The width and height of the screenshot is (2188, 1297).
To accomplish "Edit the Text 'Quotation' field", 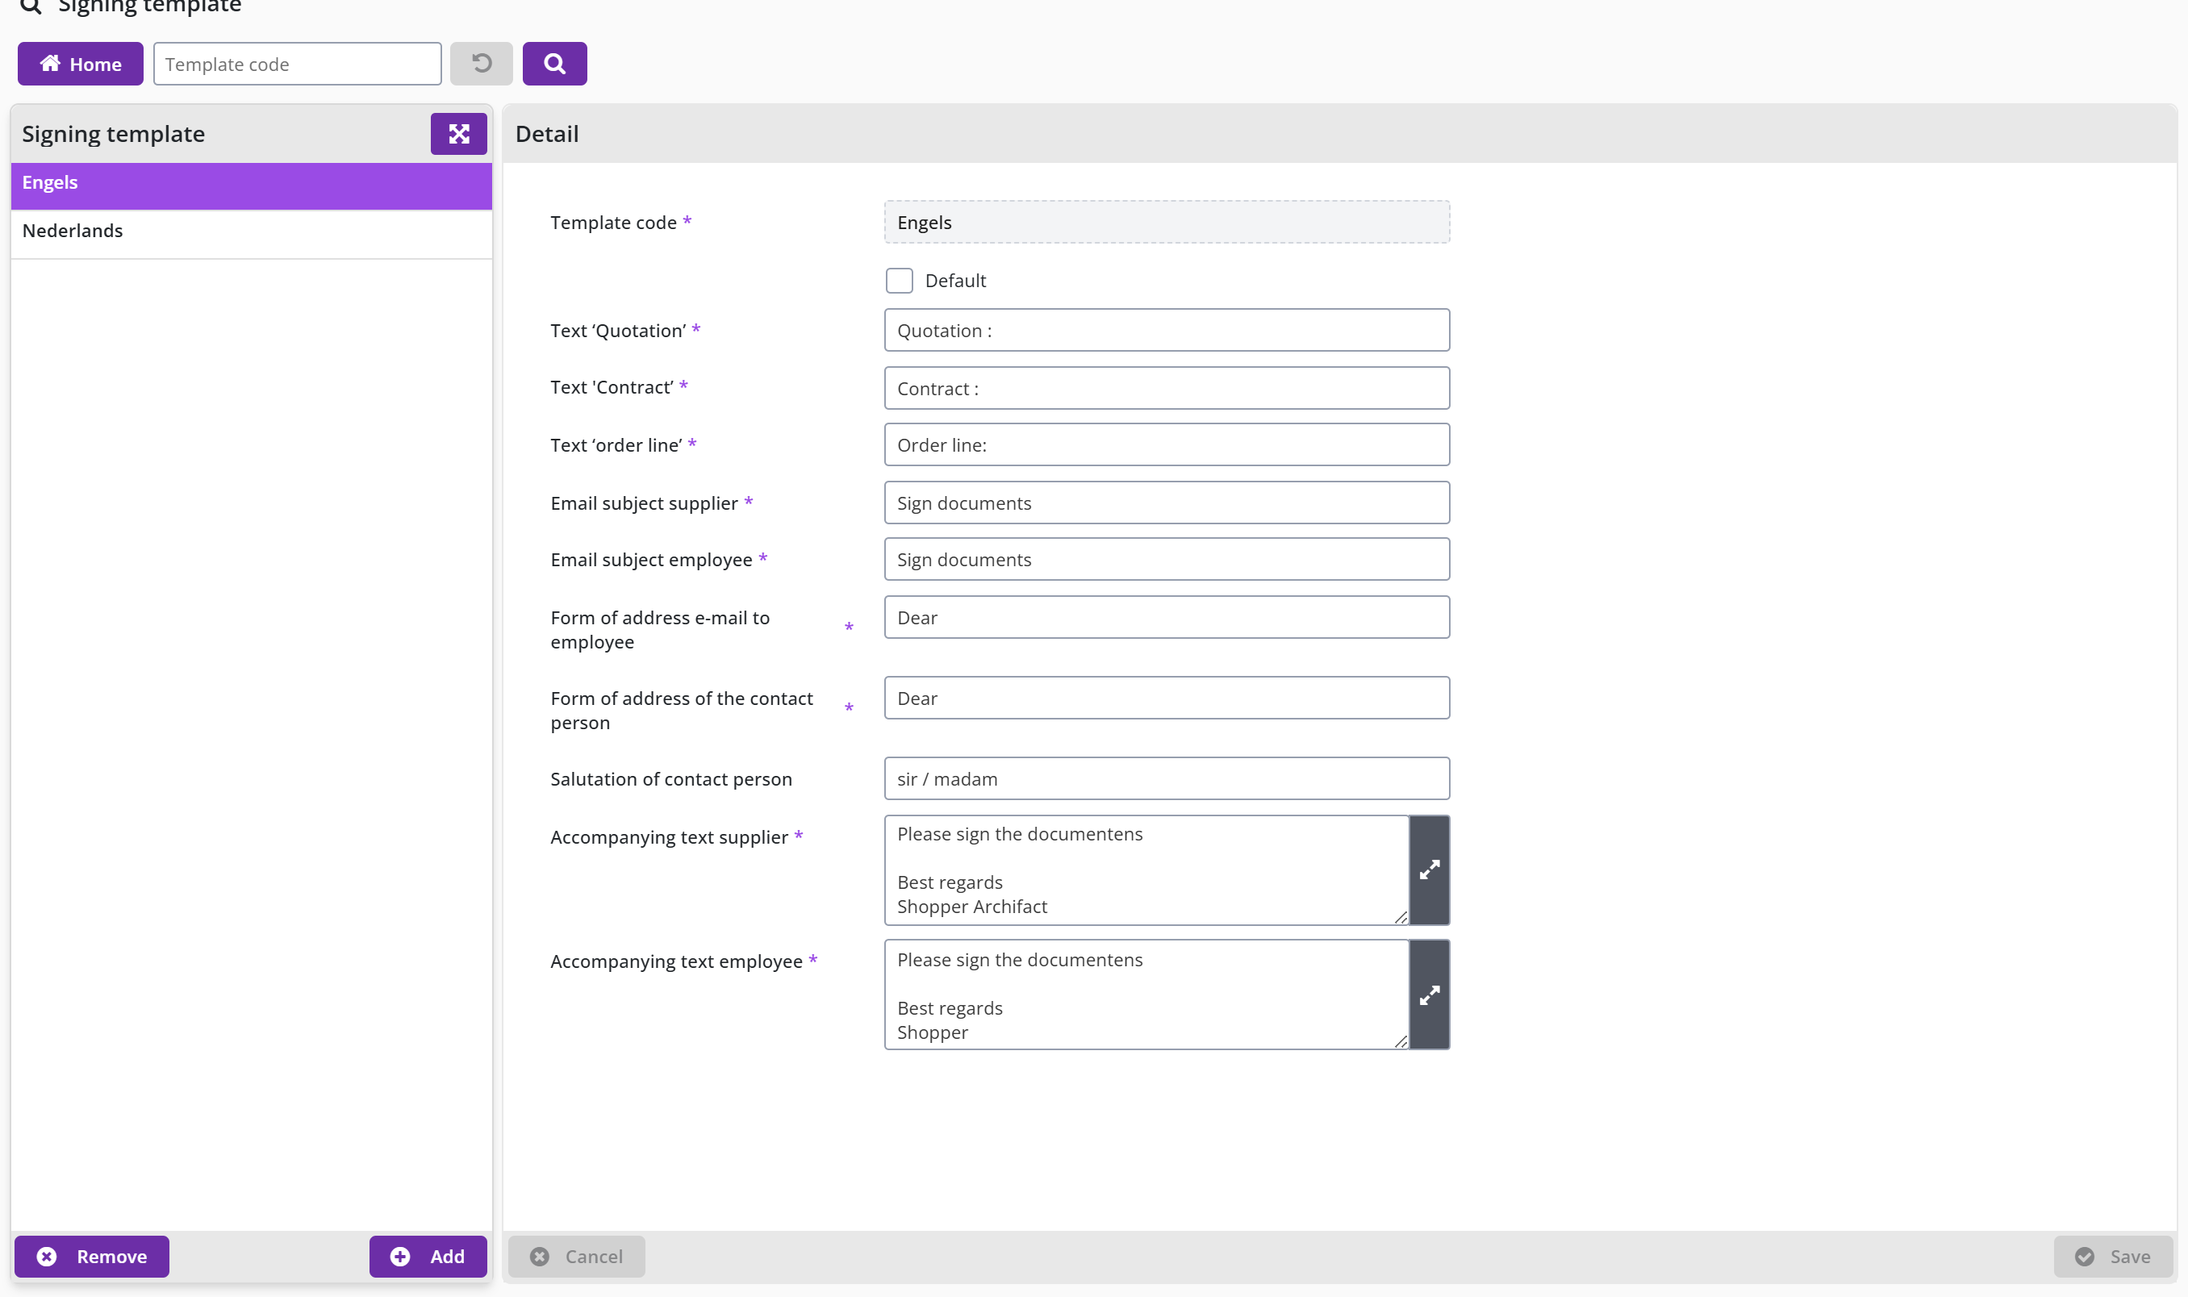I will pos(1167,331).
